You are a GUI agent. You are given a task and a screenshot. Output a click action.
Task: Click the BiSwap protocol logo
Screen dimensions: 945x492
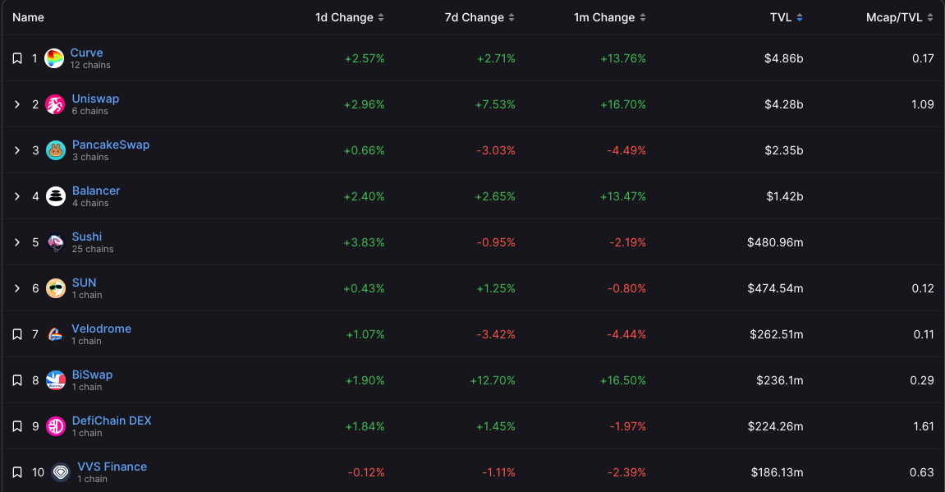[x=54, y=379]
